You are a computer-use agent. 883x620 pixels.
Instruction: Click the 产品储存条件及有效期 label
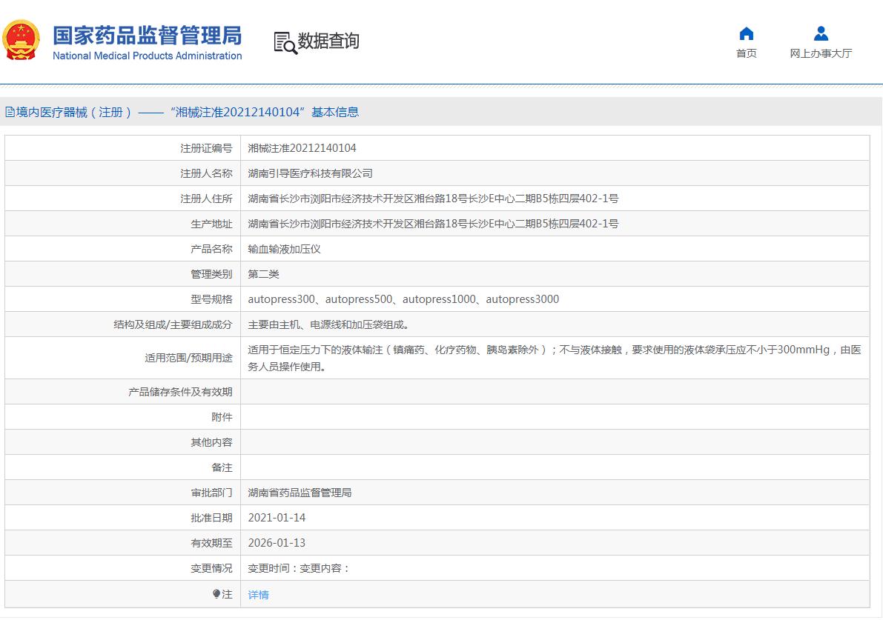(x=180, y=392)
